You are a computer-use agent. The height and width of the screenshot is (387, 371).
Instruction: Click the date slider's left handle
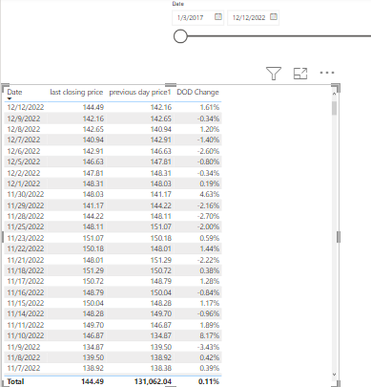pyautogui.click(x=180, y=36)
